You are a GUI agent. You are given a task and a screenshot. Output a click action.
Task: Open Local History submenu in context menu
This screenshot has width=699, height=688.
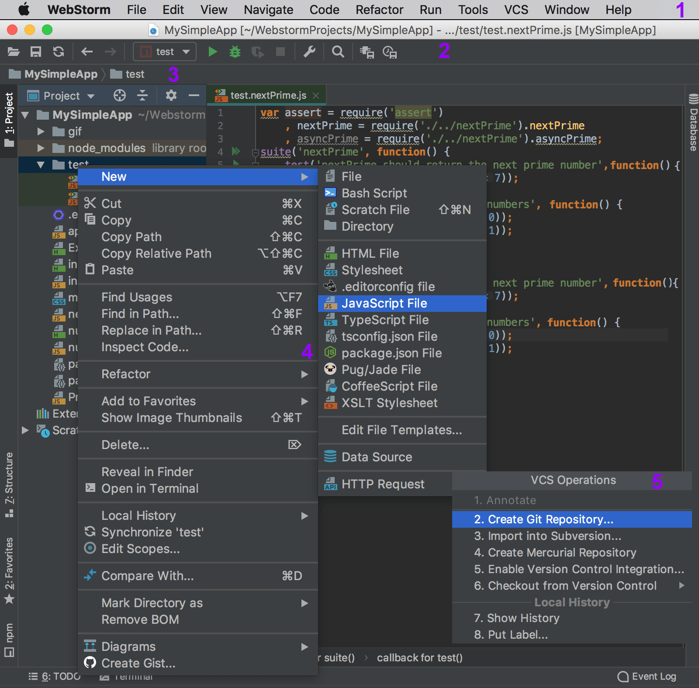coord(198,516)
